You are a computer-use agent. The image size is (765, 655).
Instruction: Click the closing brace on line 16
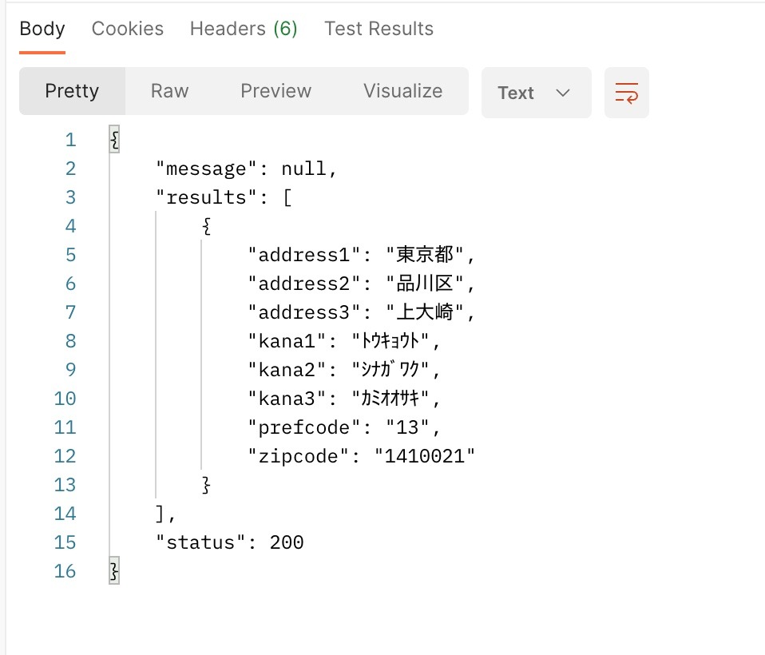(114, 571)
